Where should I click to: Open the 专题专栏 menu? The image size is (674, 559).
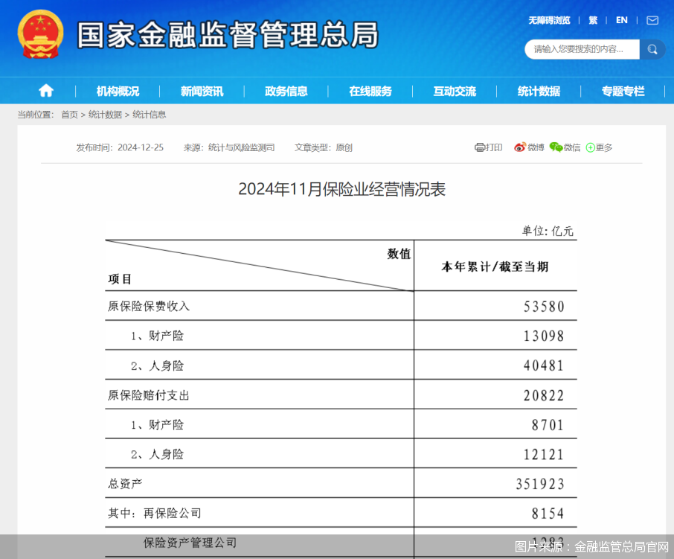click(623, 91)
